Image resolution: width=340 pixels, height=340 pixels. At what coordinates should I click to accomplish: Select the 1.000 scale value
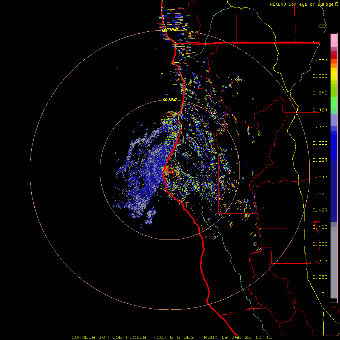(x=320, y=42)
